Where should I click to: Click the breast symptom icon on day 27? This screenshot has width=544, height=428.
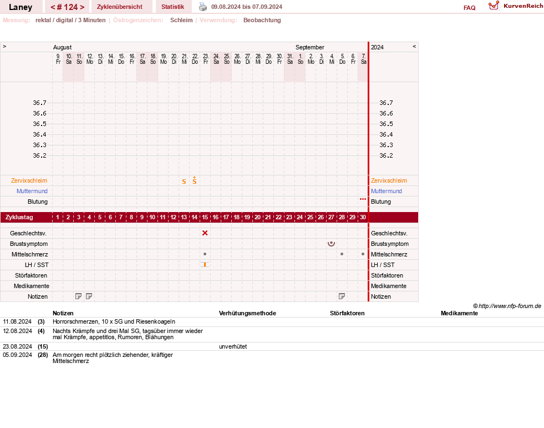click(x=331, y=244)
